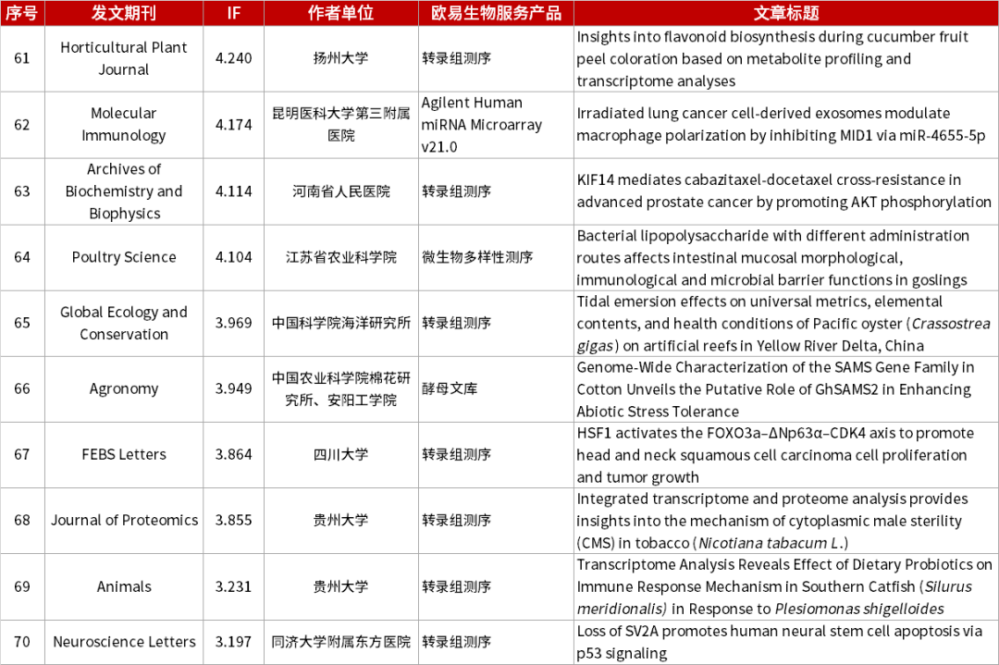Click the FEBS Letters journal cell

(124, 455)
